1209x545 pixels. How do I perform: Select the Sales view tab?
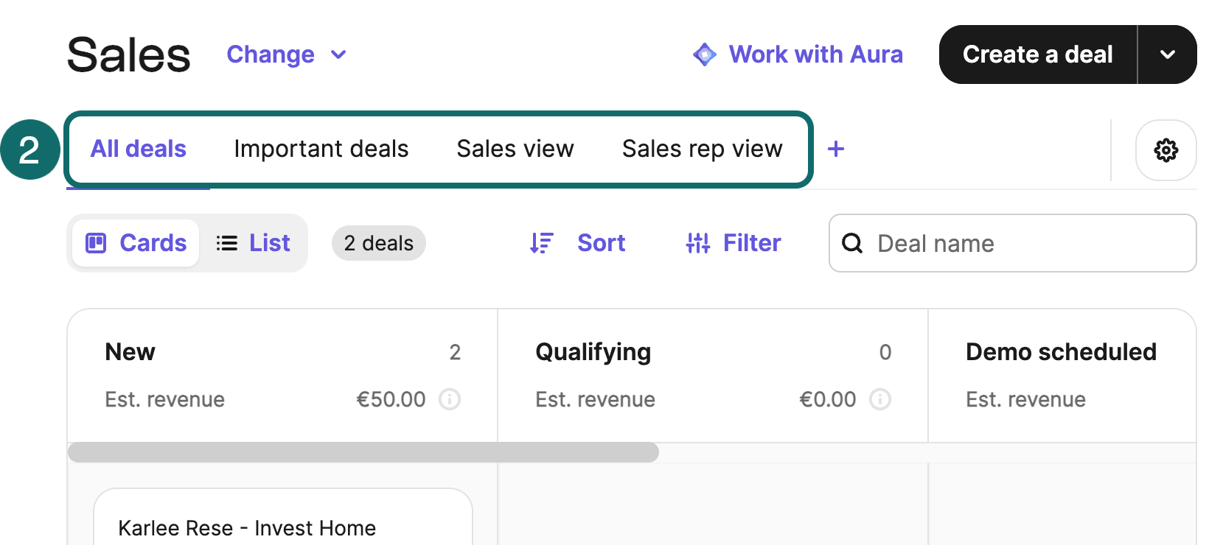(x=515, y=149)
